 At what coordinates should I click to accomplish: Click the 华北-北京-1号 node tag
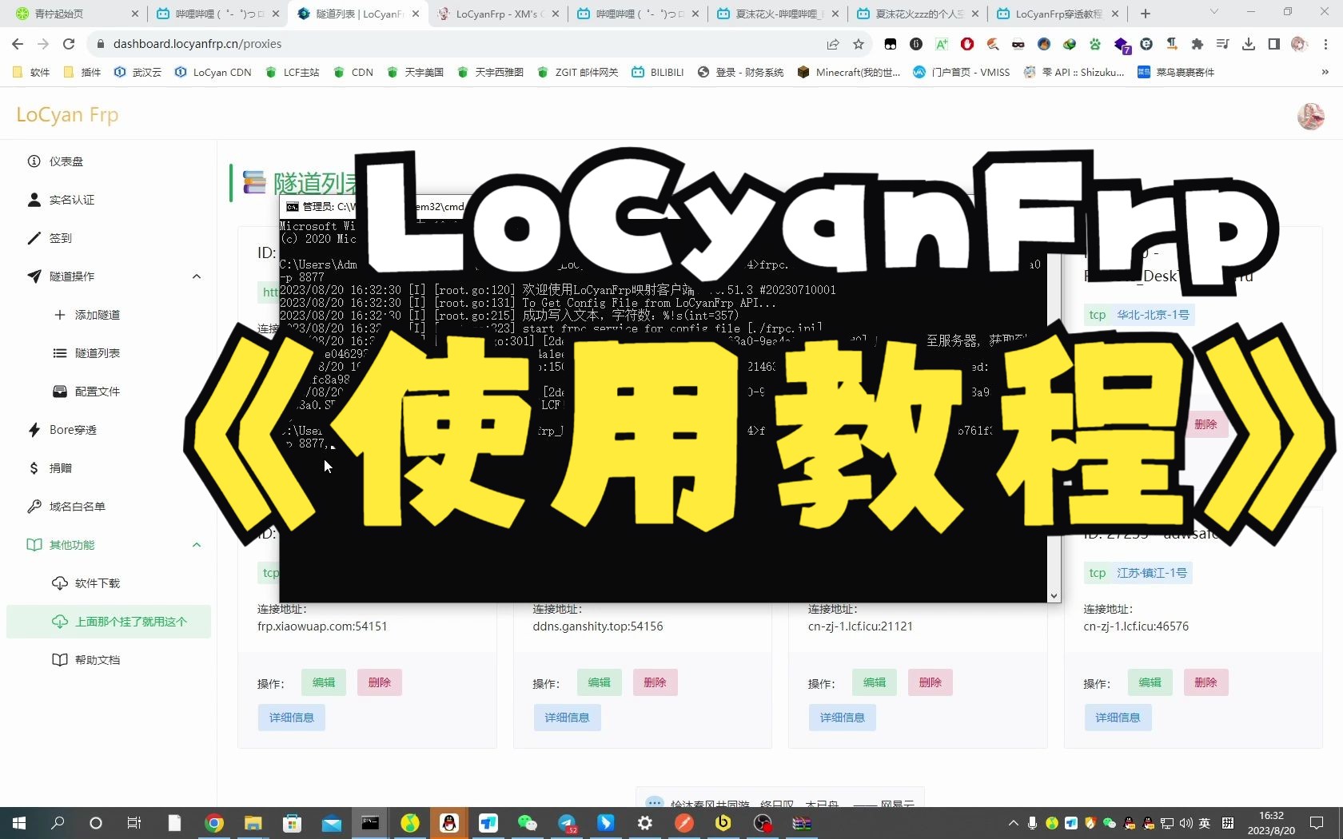pos(1153,315)
